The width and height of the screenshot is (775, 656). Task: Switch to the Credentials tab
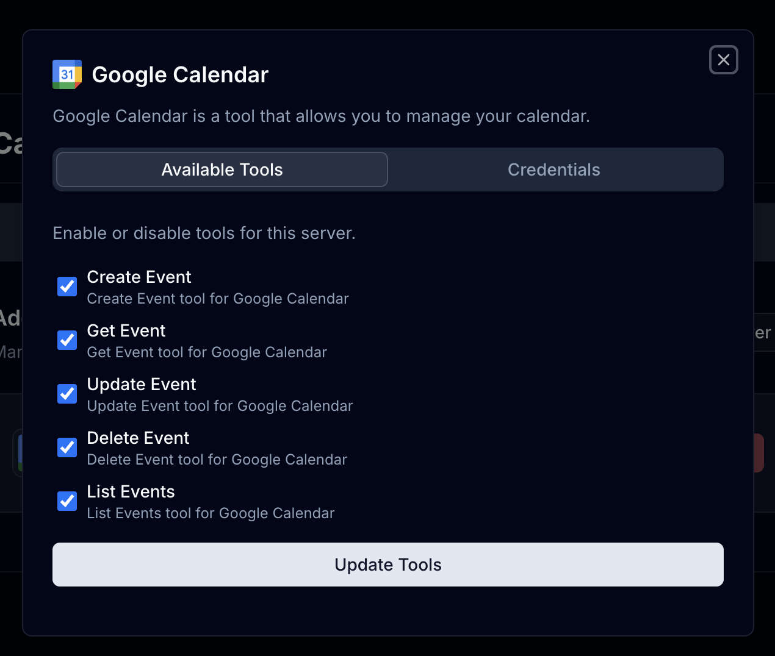(554, 169)
